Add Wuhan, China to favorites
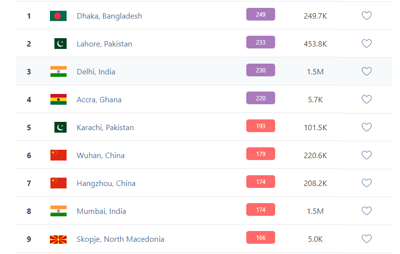This screenshot has width=400, height=254. (x=367, y=155)
